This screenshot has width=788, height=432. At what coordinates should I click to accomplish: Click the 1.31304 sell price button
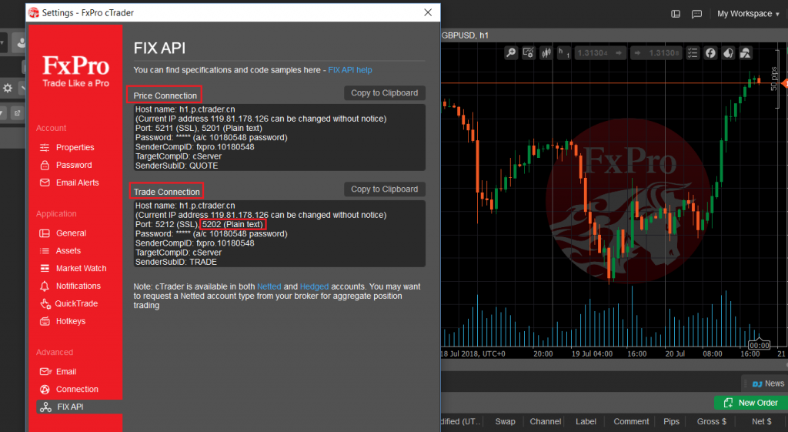click(599, 53)
